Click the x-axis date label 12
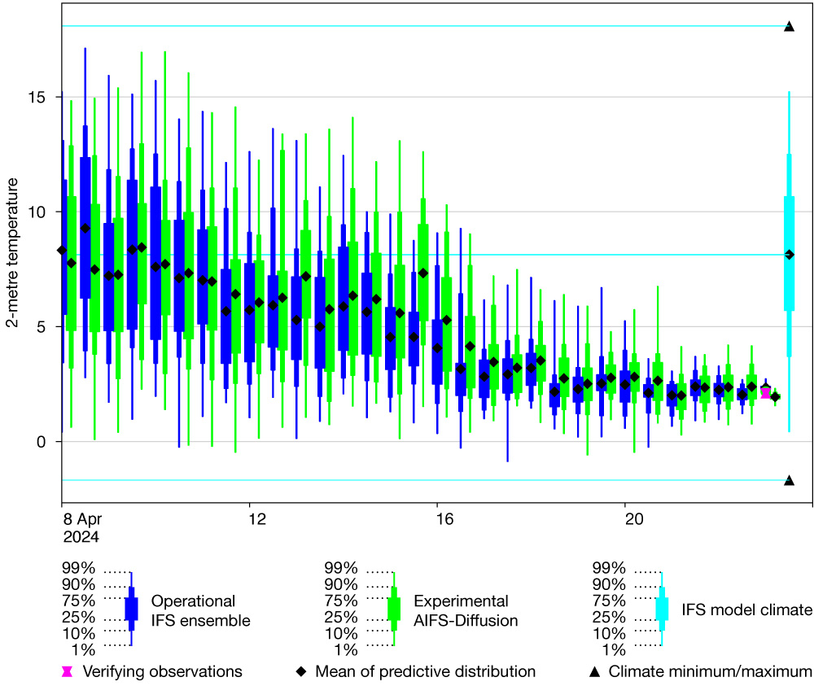Viewport: 814px width, 686px height. point(256,519)
